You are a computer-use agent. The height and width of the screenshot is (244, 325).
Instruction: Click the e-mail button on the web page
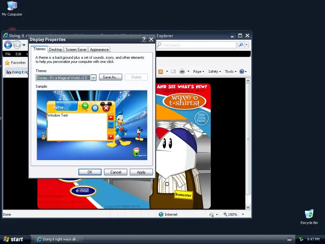(83, 191)
